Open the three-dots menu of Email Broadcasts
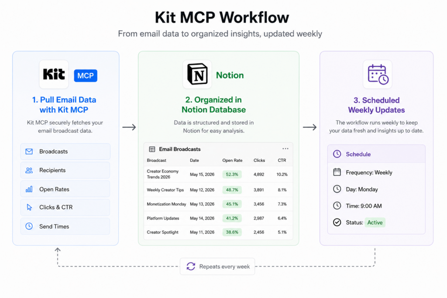 tap(285, 149)
